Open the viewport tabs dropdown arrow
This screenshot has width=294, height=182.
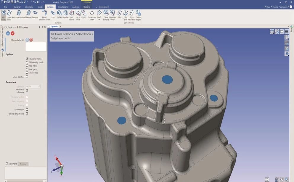click(x=288, y=26)
